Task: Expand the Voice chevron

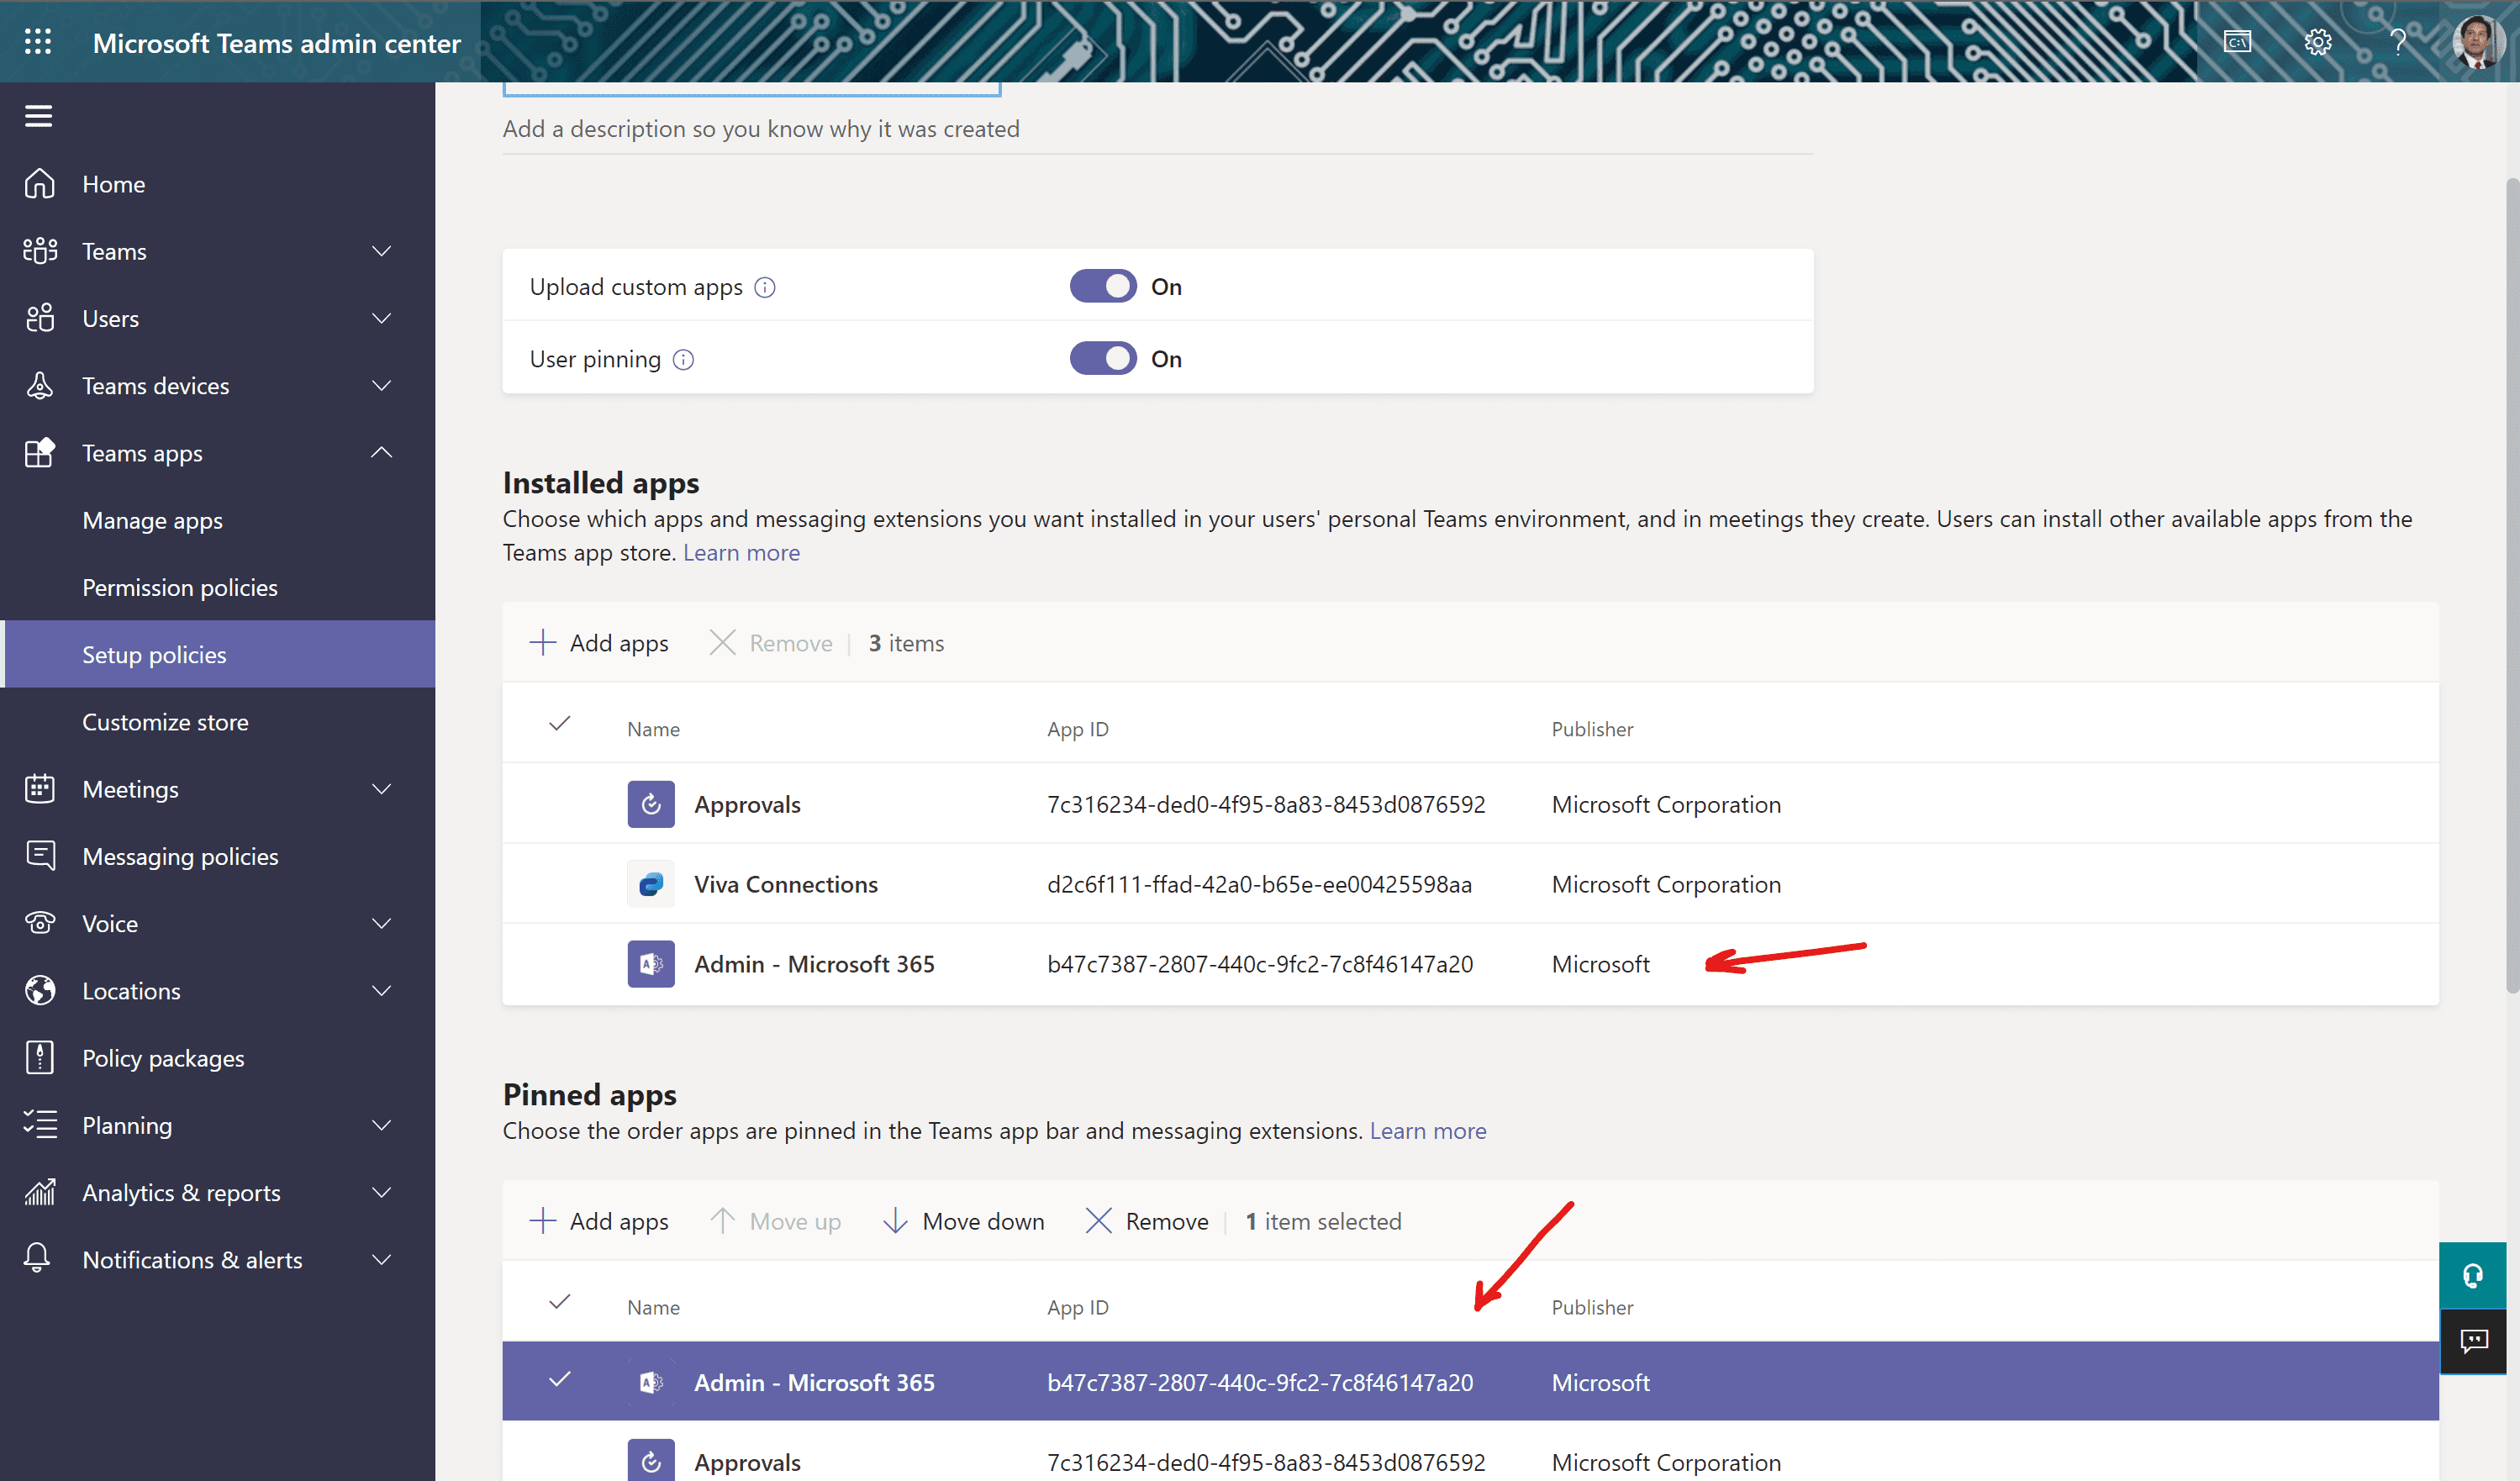Action: pyautogui.click(x=381, y=922)
